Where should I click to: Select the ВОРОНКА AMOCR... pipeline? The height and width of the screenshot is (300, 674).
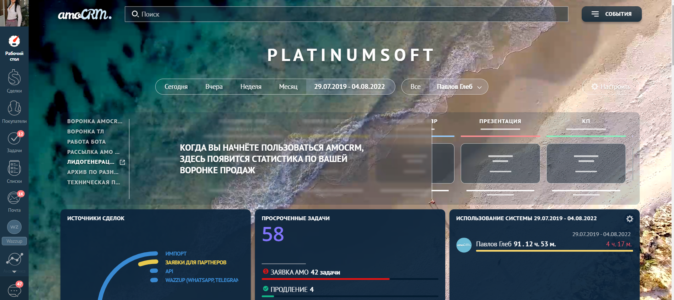click(x=95, y=121)
